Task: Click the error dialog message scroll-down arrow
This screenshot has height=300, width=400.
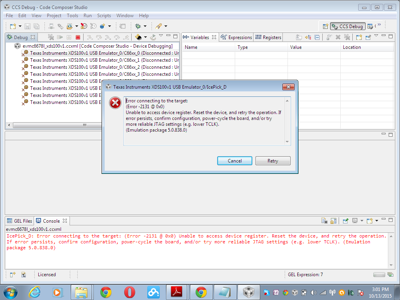Action: [287, 142]
